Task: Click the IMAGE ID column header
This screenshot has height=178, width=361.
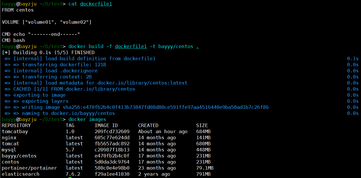Action: [106, 125]
